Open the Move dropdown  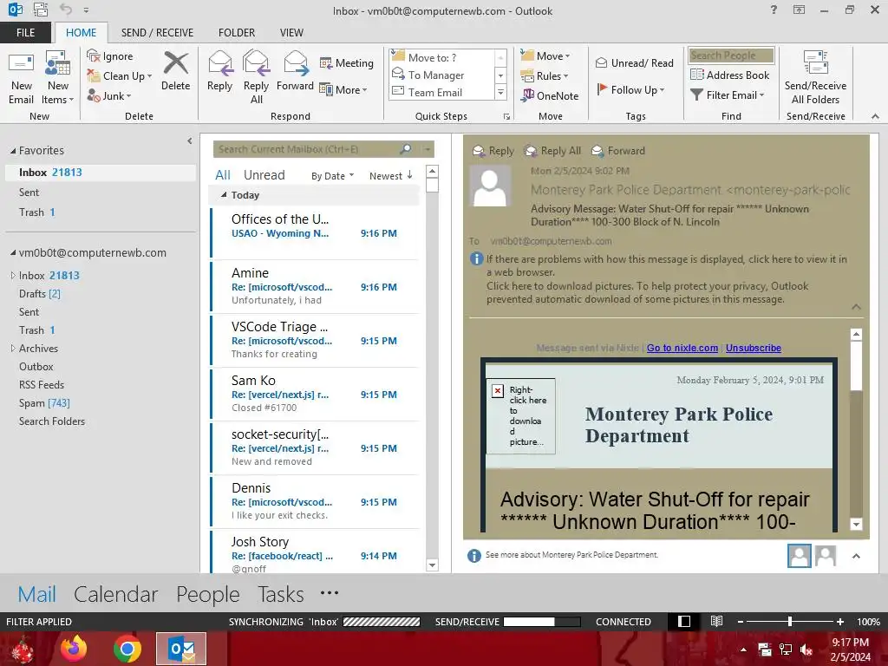(545, 55)
